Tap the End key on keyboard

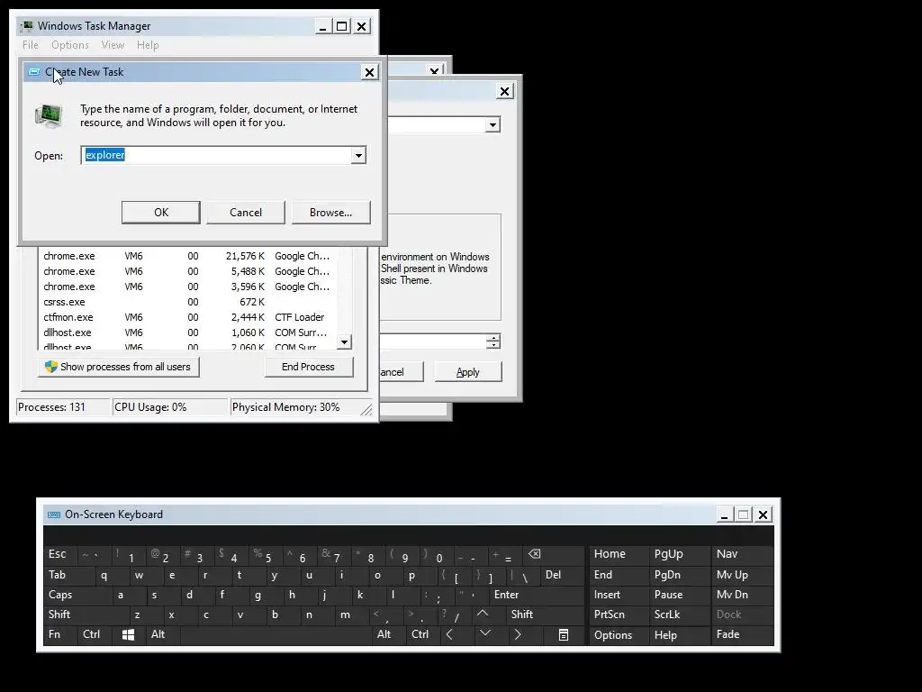[618, 575]
